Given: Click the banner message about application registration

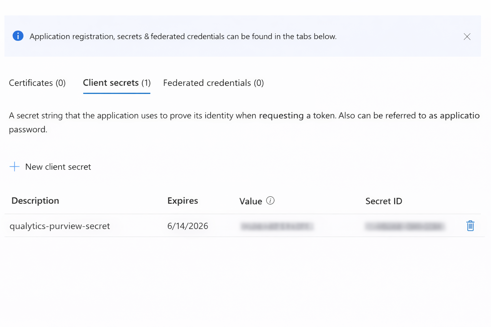Looking at the screenshot, I should (183, 36).
